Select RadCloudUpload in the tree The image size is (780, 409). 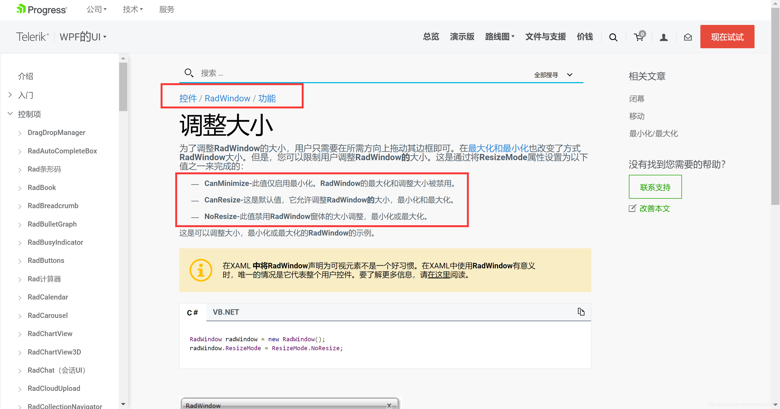[54, 388]
